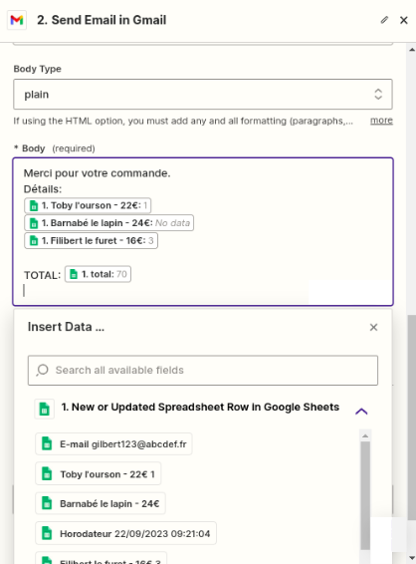
Task: Click the magnifier icon in the search field
Action: 42,370
